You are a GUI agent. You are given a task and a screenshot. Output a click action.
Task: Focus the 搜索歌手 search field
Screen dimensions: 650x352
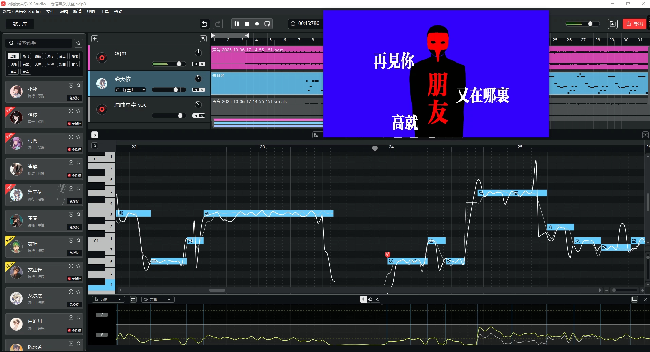39,43
